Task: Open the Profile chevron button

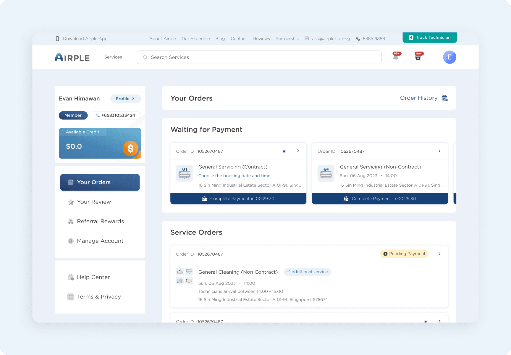Action: [126, 99]
